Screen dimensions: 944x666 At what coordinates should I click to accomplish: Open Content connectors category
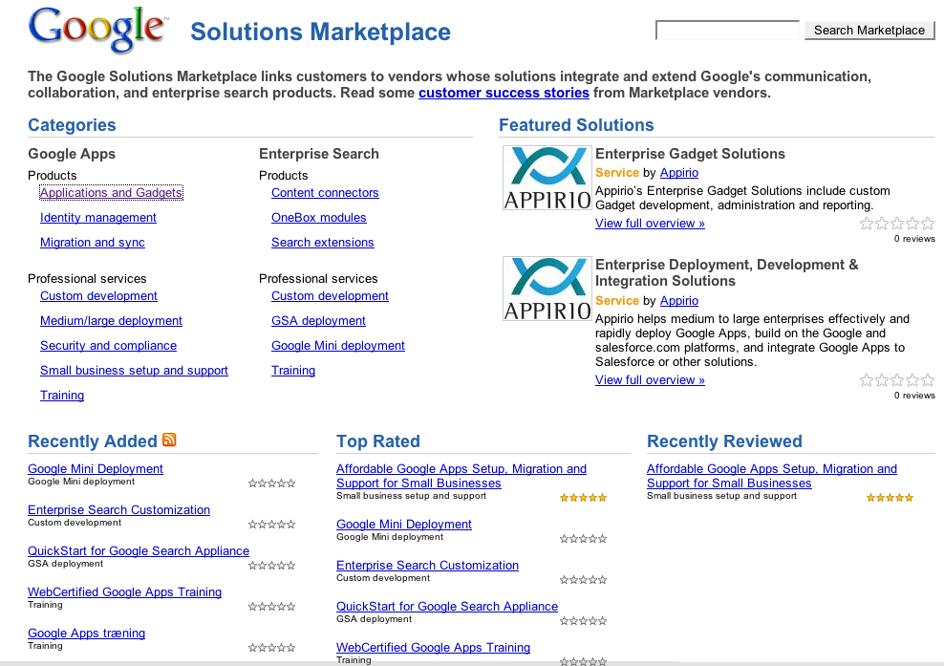pyautogui.click(x=325, y=193)
